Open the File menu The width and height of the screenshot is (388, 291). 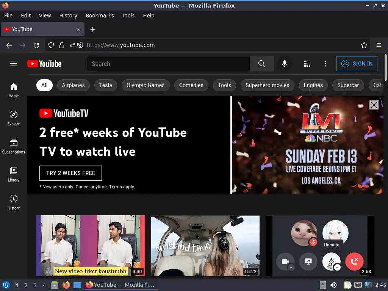(8, 16)
